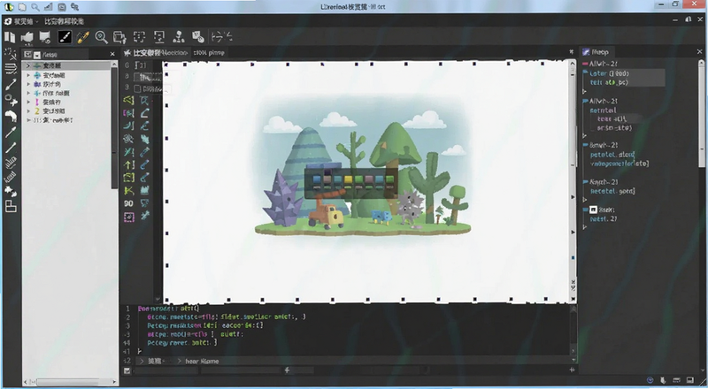Expand the tree row with purple icon
The width and height of the screenshot is (708, 389).
28,84
